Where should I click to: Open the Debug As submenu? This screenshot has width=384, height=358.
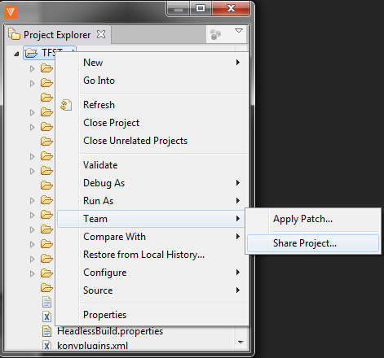[152, 183]
